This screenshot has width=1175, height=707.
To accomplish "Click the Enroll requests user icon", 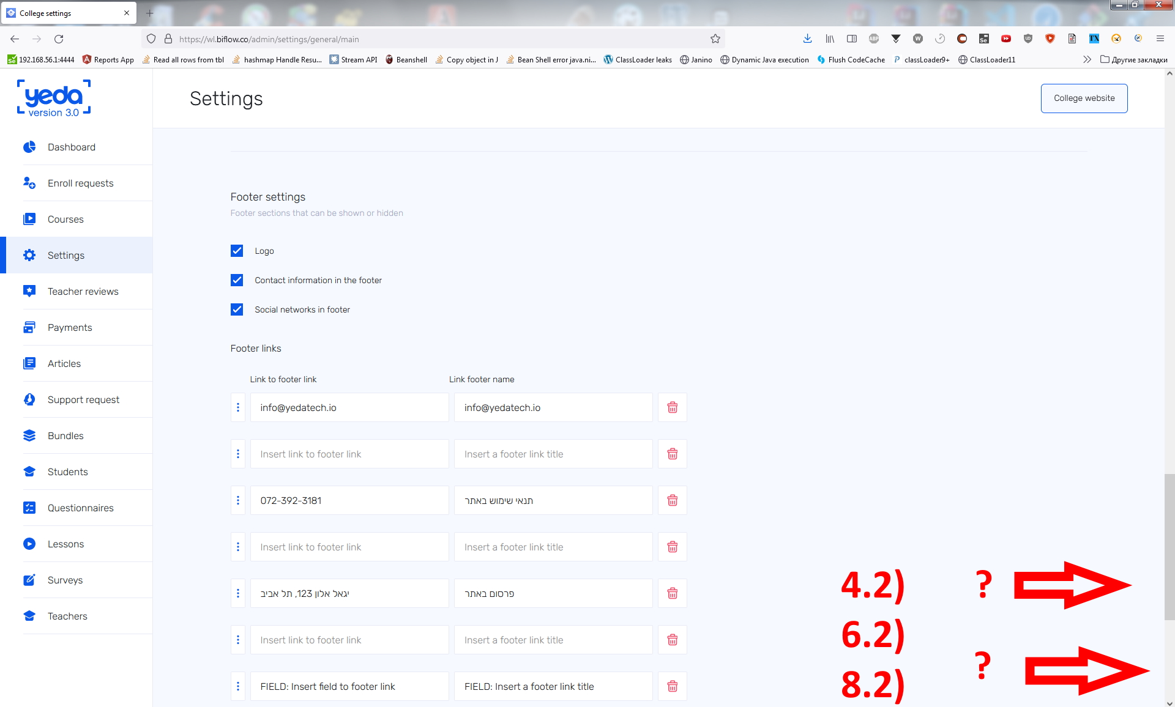I will click(29, 183).
